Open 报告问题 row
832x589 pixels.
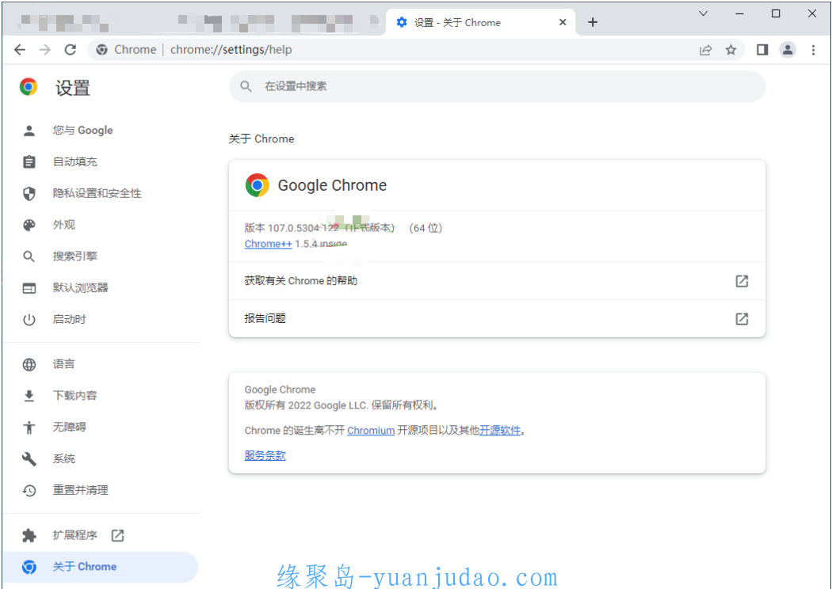[x=497, y=318]
